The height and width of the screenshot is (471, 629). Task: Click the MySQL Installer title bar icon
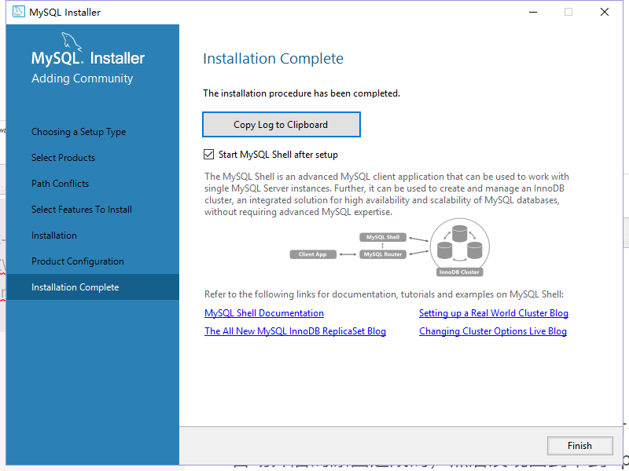coord(18,12)
